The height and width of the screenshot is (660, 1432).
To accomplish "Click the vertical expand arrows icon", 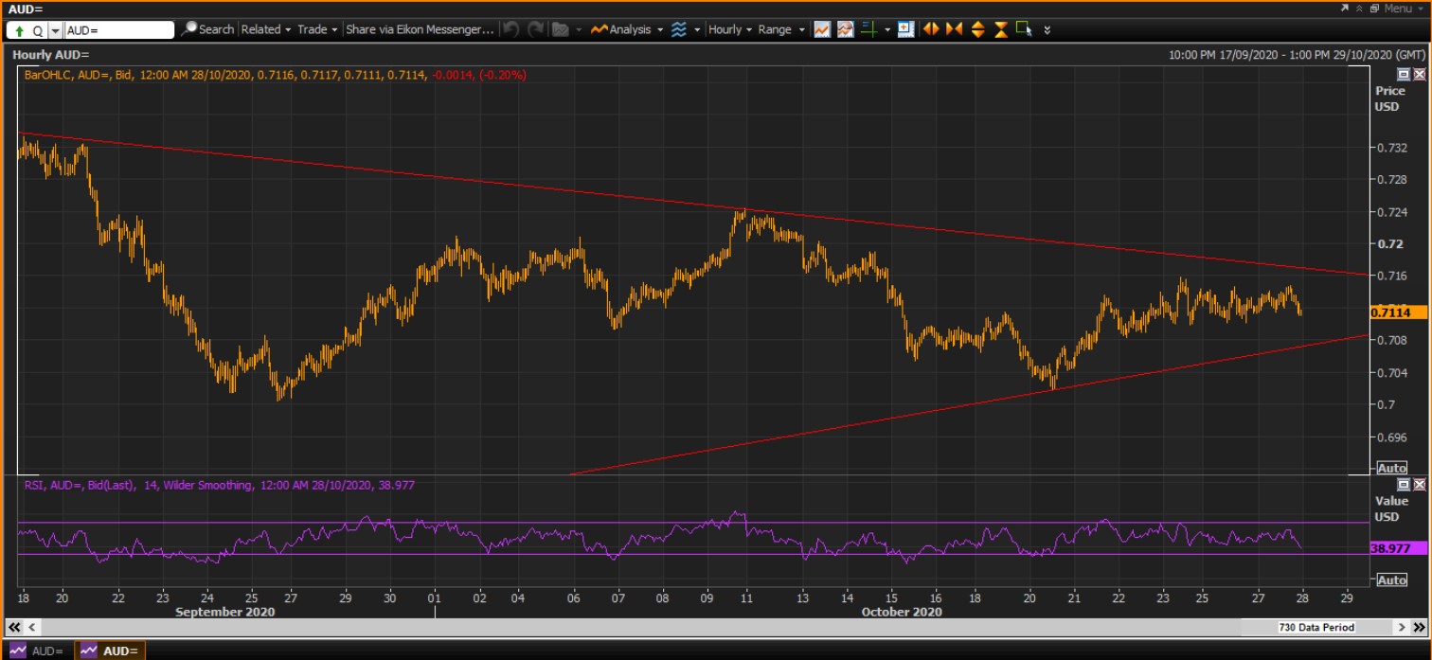I will [977, 29].
